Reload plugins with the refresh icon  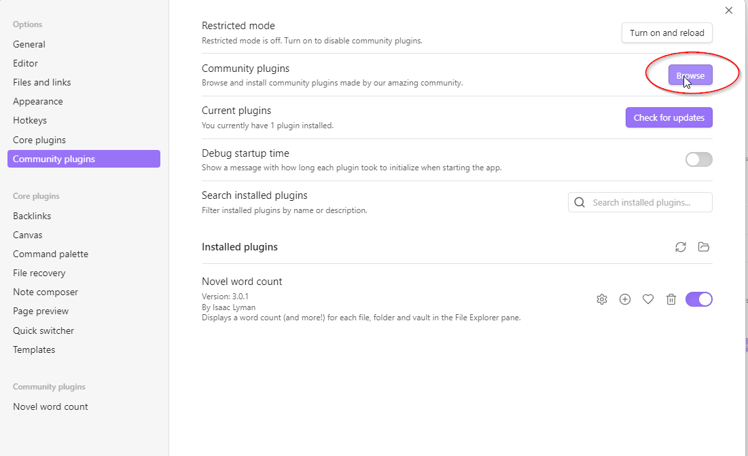[681, 247]
